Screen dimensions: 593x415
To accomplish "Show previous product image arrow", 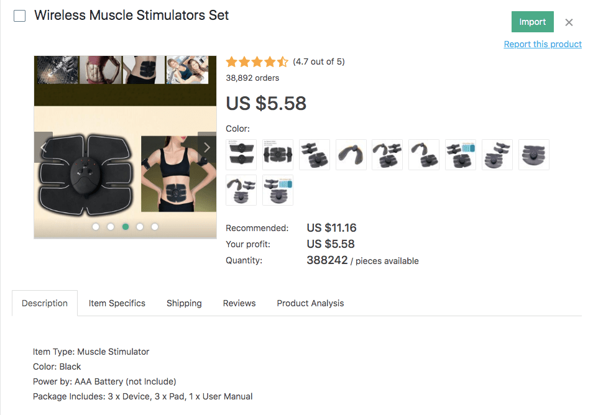I will 44,147.
